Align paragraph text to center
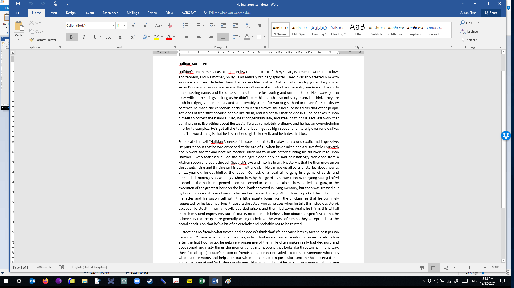 click(x=199, y=37)
